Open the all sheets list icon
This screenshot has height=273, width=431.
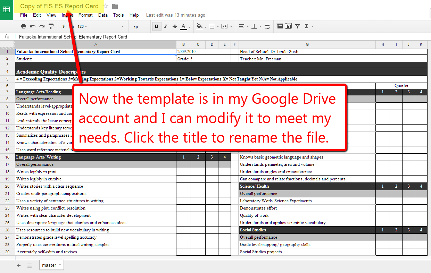[30, 265]
